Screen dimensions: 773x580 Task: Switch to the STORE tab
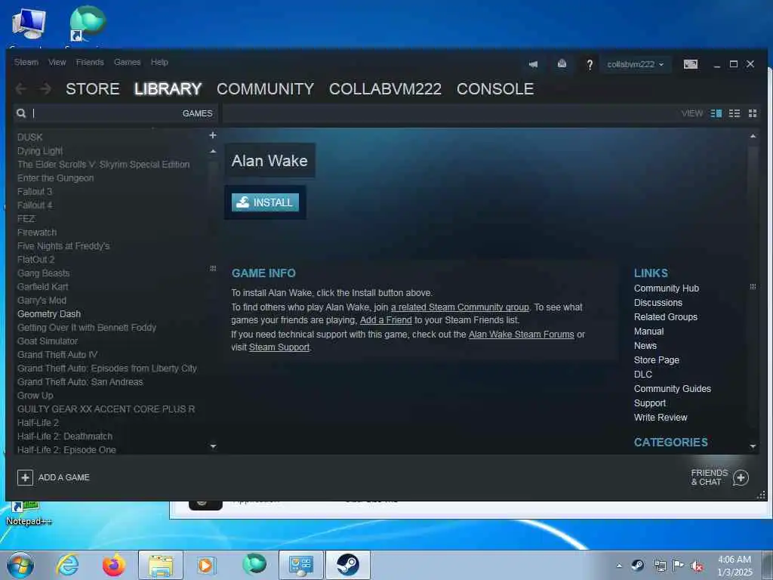[93, 89]
